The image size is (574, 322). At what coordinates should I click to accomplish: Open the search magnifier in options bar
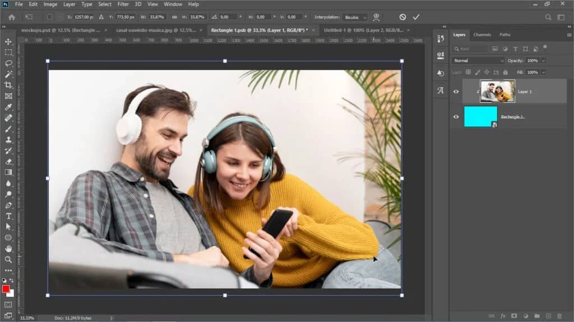tap(548, 17)
